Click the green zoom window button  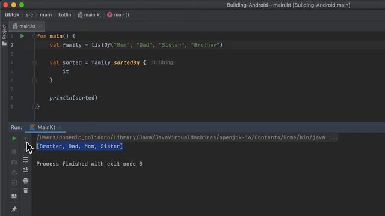pyautogui.click(x=22, y=5)
